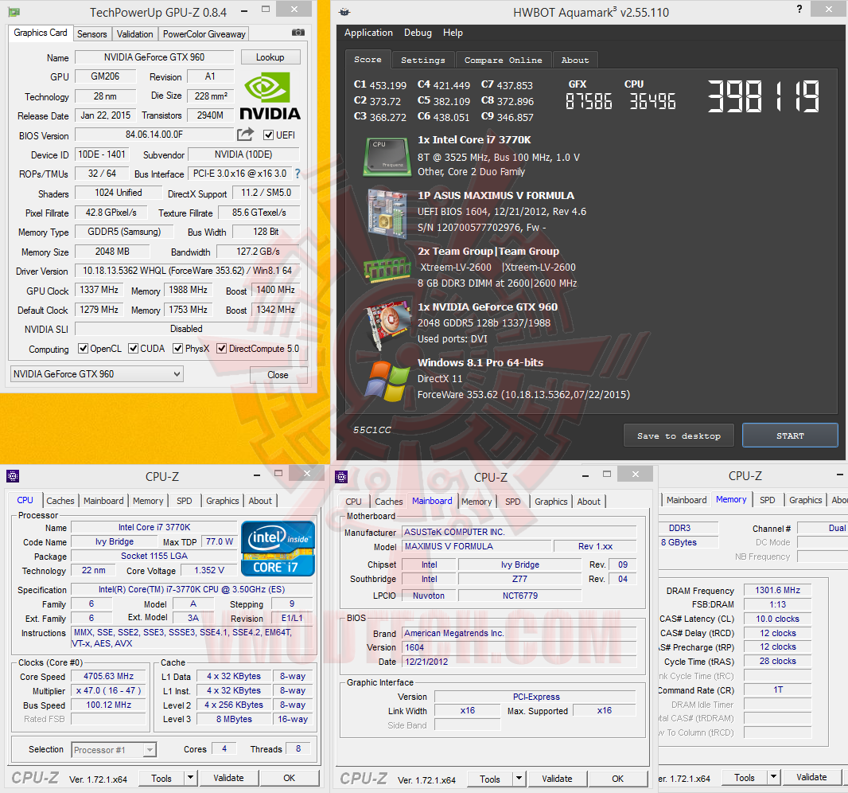Click the total Aquamark score 398119
Screen dimensions: 848x793
coord(763,96)
